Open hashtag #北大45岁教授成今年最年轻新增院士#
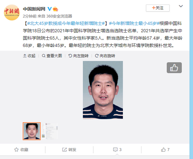Image resolution: width=193 pixels, height=159 pixels. tap(66, 23)
